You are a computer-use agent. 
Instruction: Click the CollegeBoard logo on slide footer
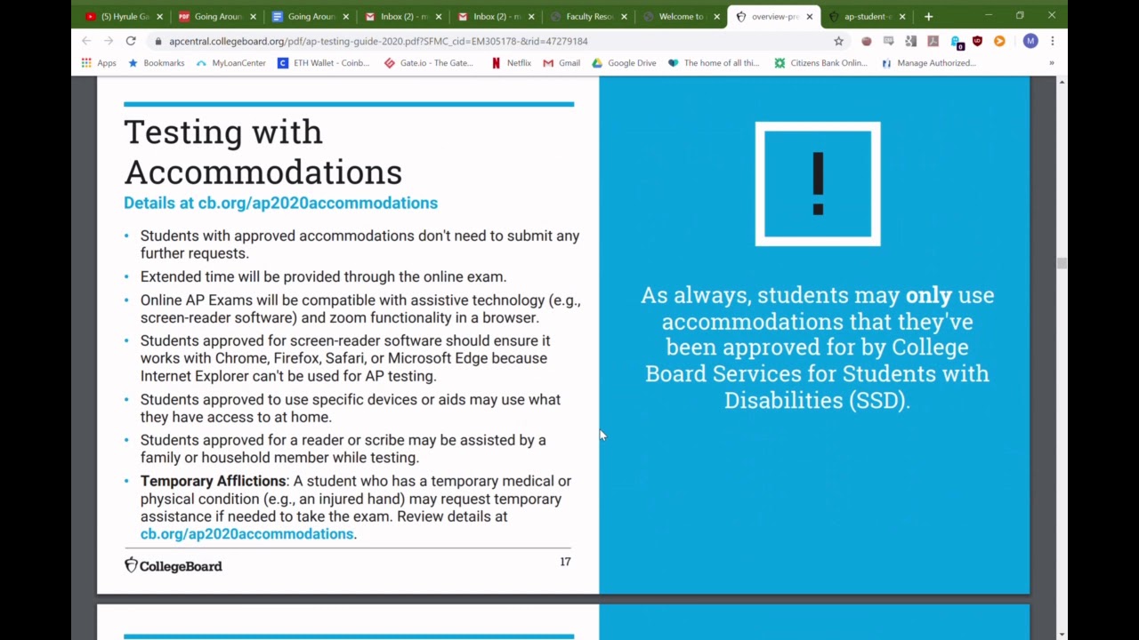point(173,565)
